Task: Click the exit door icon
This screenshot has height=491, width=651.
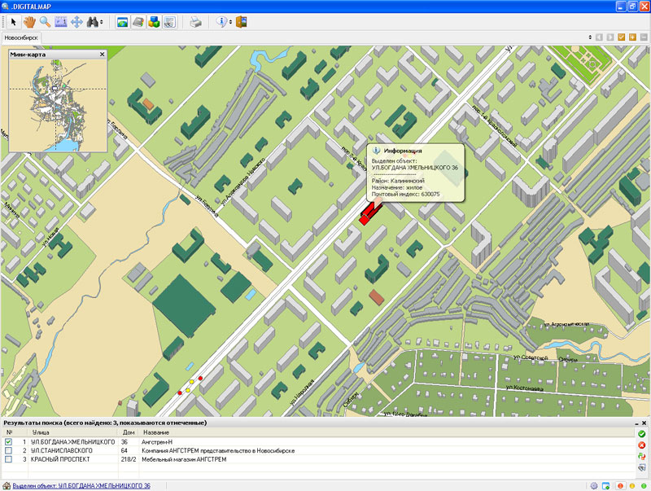Action: point(241,22)
